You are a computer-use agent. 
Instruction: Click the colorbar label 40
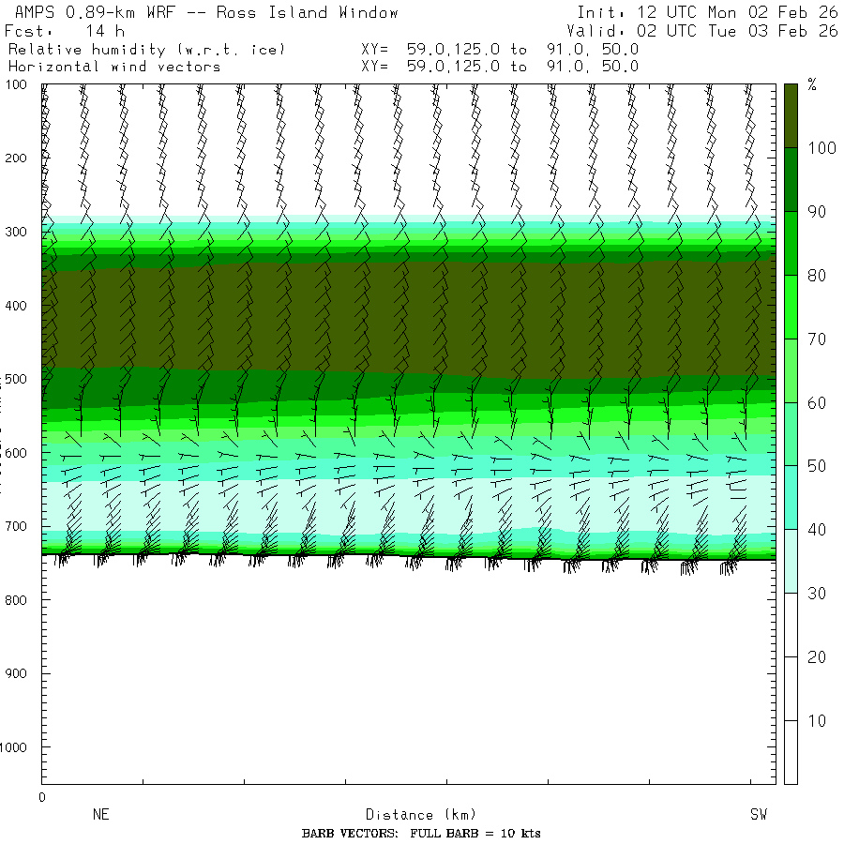[x=817, y=530]
